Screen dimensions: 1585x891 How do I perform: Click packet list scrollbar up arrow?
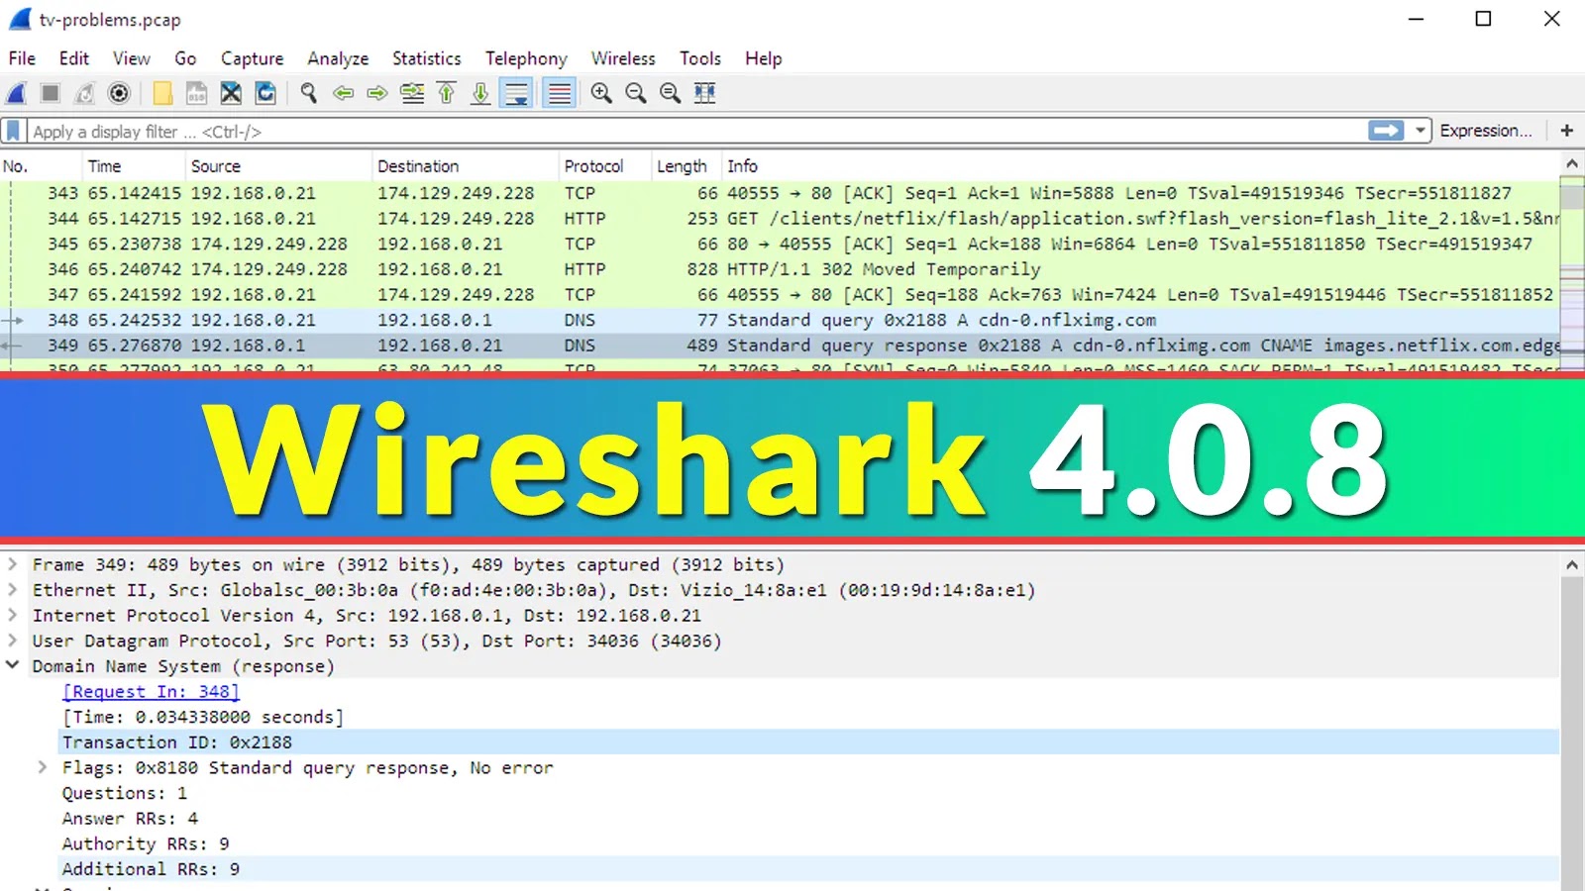(1572, 164)
